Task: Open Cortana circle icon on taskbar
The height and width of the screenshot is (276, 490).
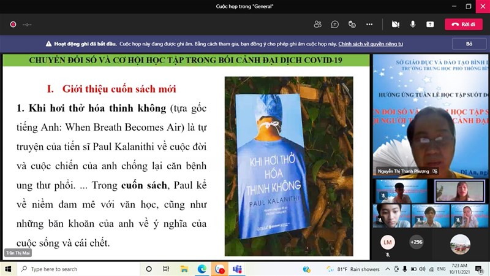Action: point(149,269)
